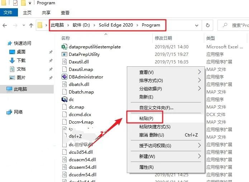Click pin icon next to 下载
249x182 pixels.
point(51,61)
